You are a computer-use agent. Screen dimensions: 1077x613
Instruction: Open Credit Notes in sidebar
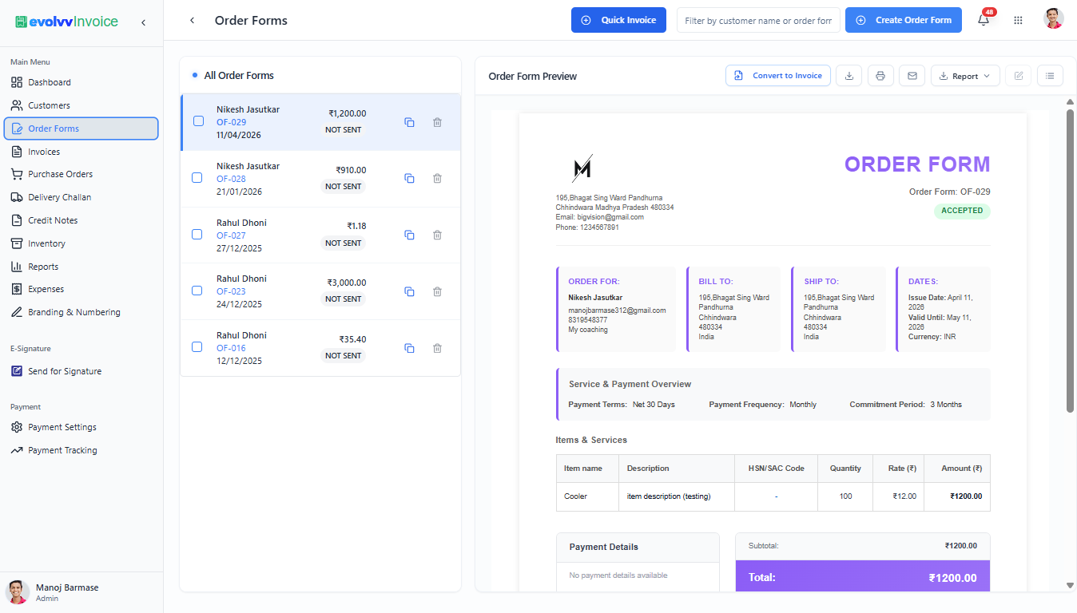[x=81, y=220]
